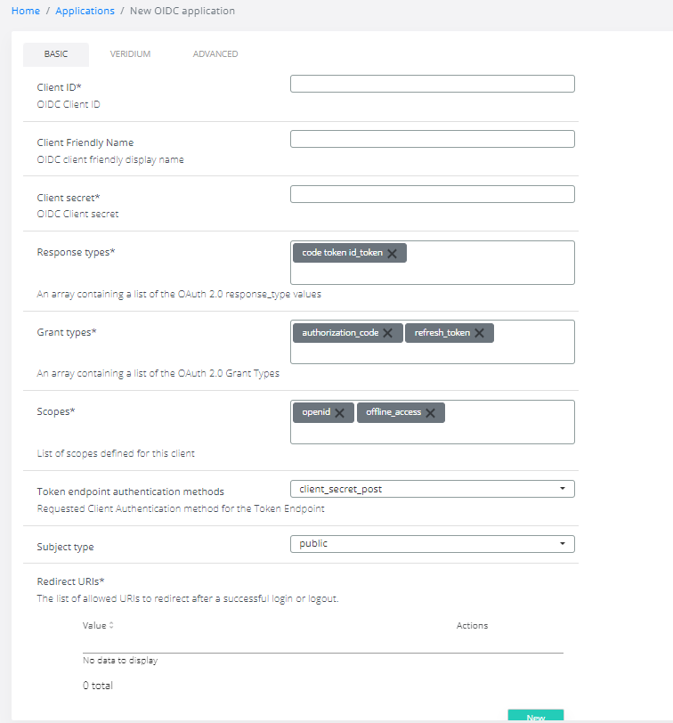Click the Client Friendly Name text box
The image size is (673, 723).
tap(432, 139)
